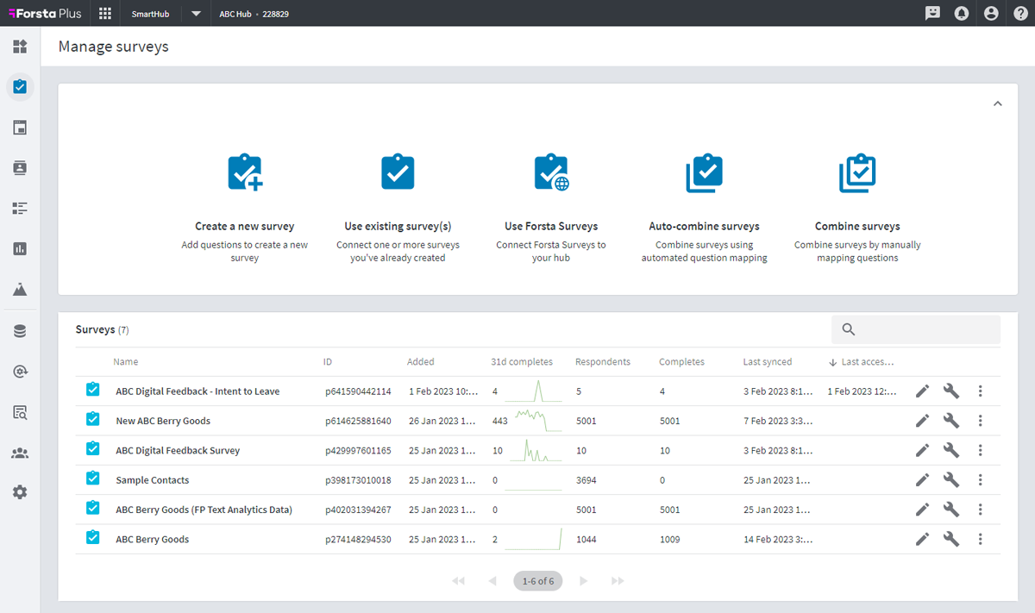Open the mountain peak icon in sidebar
This screenshot has width=1035, height=613.
20,290
